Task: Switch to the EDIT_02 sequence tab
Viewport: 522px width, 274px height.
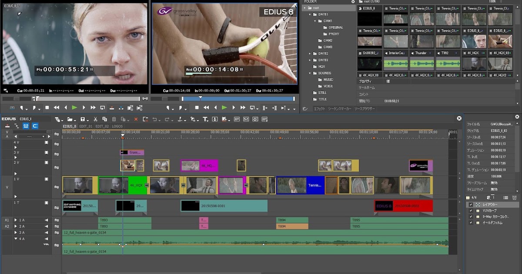Action: pos(102,126)
